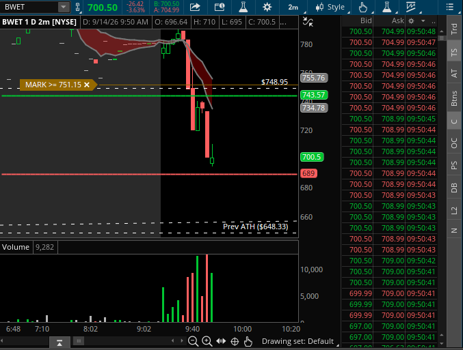463x350 pixels.
Task: Click the Bid column header
Action: click(x=366, y=20)
